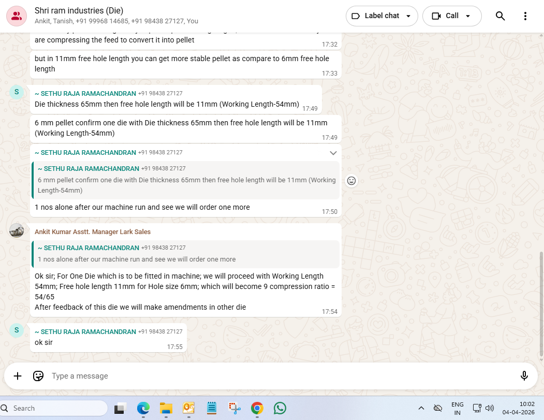The image size is (544, 420).
Task: Toggle the volume speaker icon in tray
Action: pos(490,408)
